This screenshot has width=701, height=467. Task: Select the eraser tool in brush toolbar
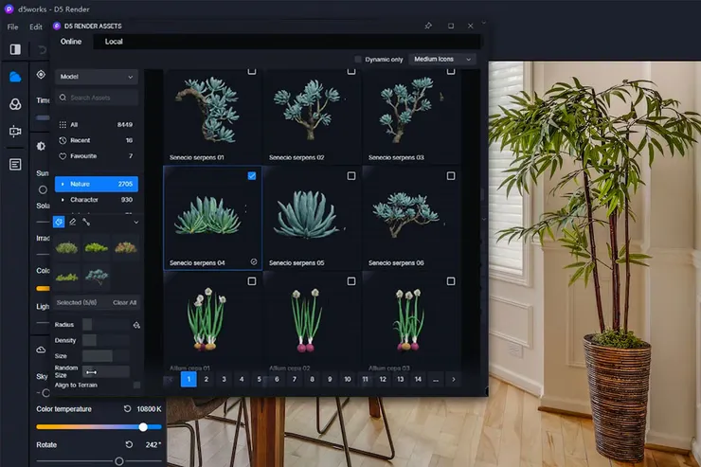click(72, 222)
